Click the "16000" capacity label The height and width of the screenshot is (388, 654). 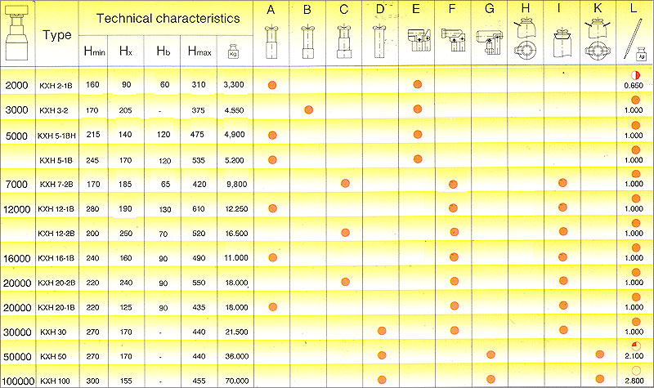click(x=17, y=258)
